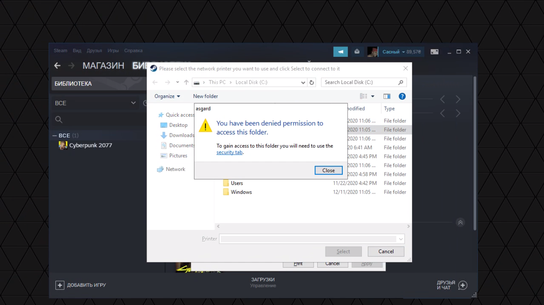Image resolution: width=544 pixels, height=305 pixels.
Task: Open the security tab link
Action: pos(229,152)
